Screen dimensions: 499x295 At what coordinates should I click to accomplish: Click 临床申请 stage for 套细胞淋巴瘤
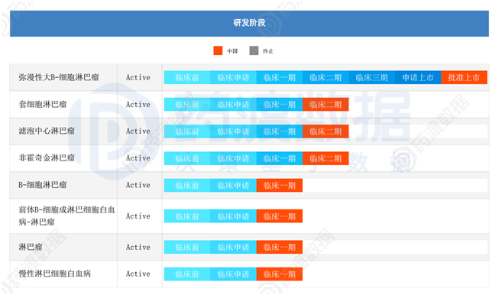coord(233,105)
